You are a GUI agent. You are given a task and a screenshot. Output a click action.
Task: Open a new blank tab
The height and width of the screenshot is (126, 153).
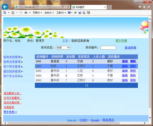(110, 7)
